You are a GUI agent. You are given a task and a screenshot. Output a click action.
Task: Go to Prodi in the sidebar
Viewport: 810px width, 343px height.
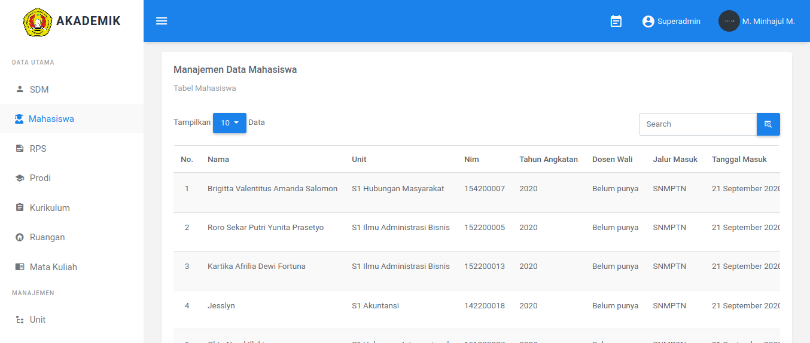(x=72, y=178)
